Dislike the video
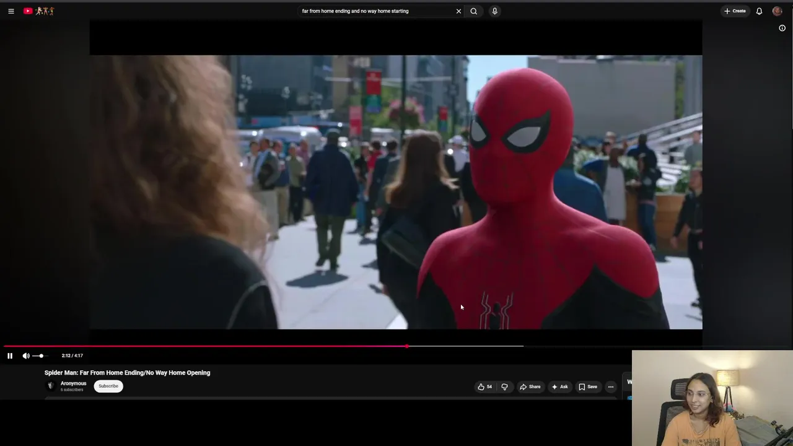793x446 pixels. 504,387
